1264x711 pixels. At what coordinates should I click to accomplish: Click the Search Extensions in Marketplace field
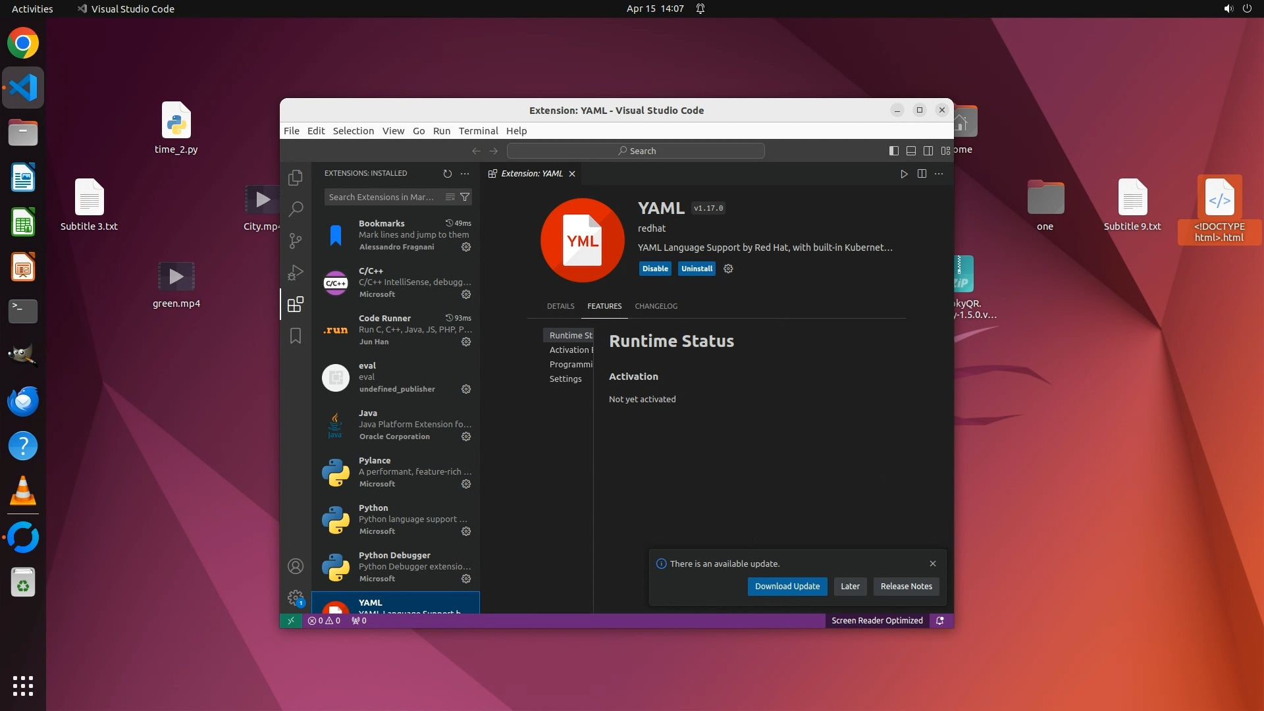click(382, 197)
